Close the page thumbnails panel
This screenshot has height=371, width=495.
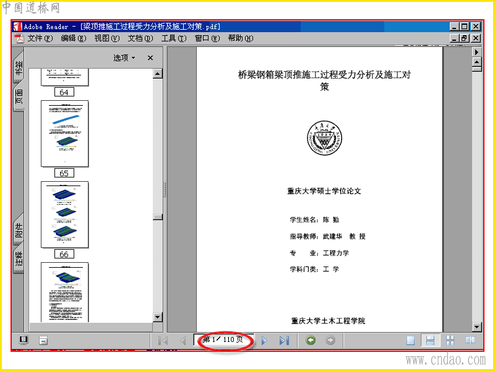point(150,58)
